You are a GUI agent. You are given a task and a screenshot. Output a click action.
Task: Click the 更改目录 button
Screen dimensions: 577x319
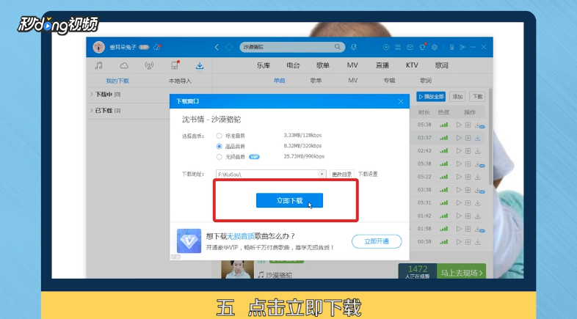342,175
